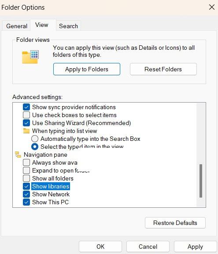This screenshot has height=254, width=218.
Task: Enable Use check boxes to select items
Action: 26,115
